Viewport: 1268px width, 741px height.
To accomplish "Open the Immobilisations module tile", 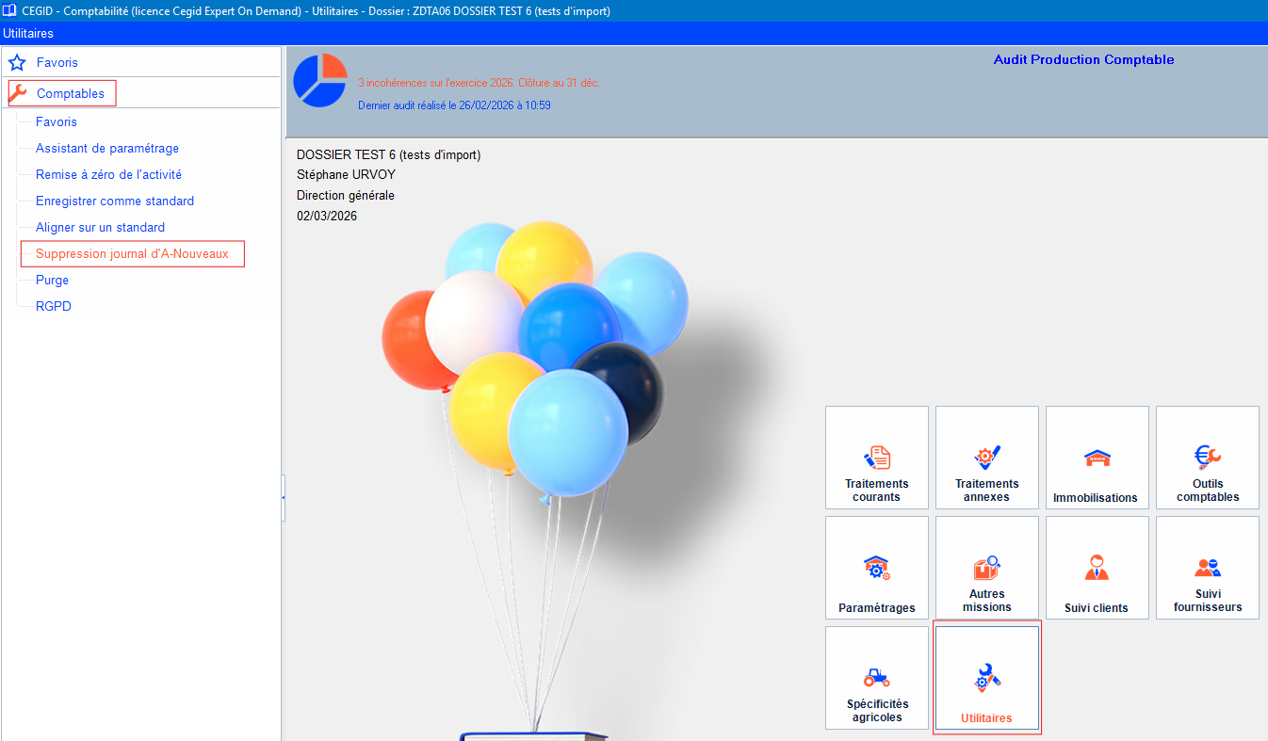I will pyautogui.click(x=1097, y=458).
